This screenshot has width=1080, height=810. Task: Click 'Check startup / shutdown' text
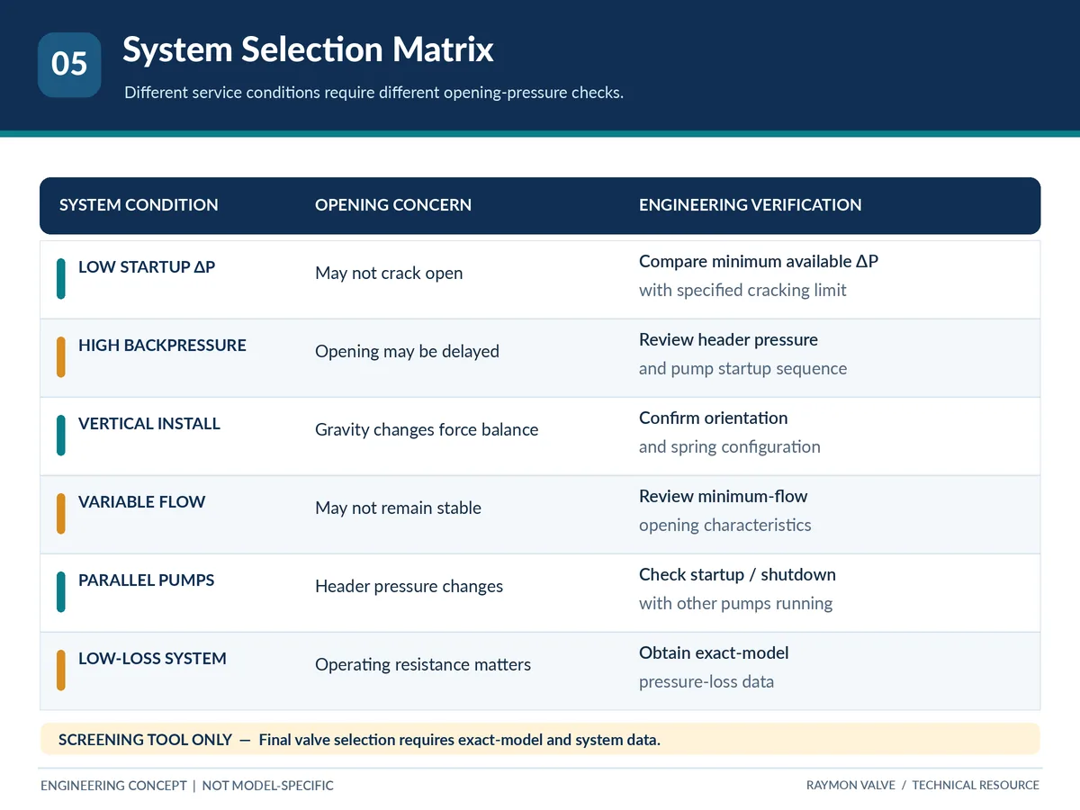click(737, 575)
